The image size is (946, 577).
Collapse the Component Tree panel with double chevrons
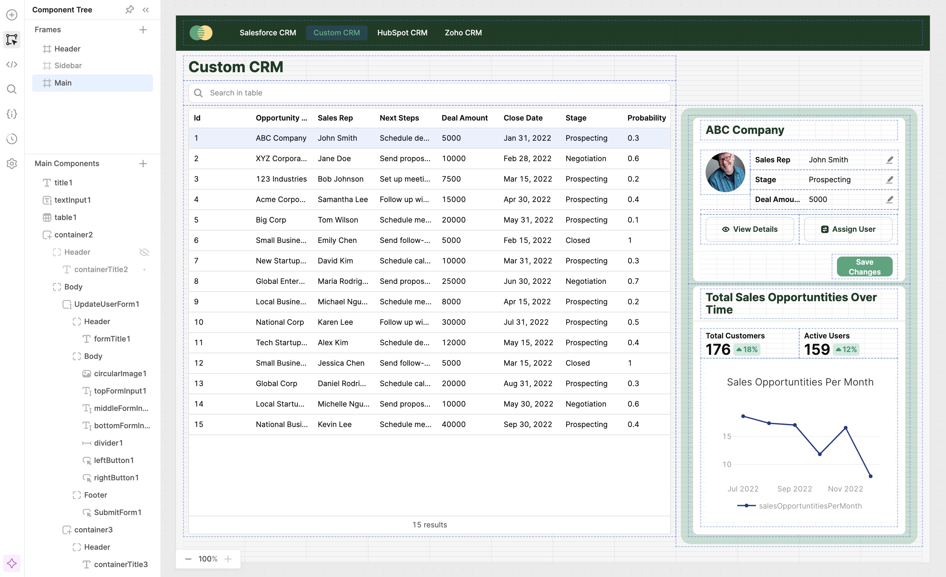click(x=145, y=10)
